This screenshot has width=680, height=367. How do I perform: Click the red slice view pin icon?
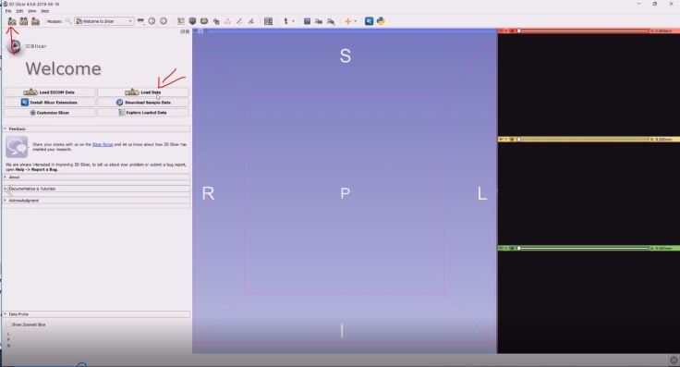pyautogui.click(x=501, y=31)
